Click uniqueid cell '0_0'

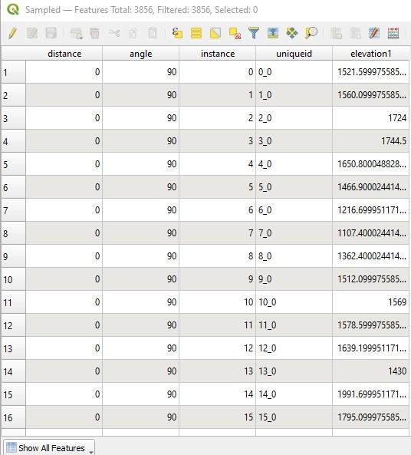tap(294, 72)
